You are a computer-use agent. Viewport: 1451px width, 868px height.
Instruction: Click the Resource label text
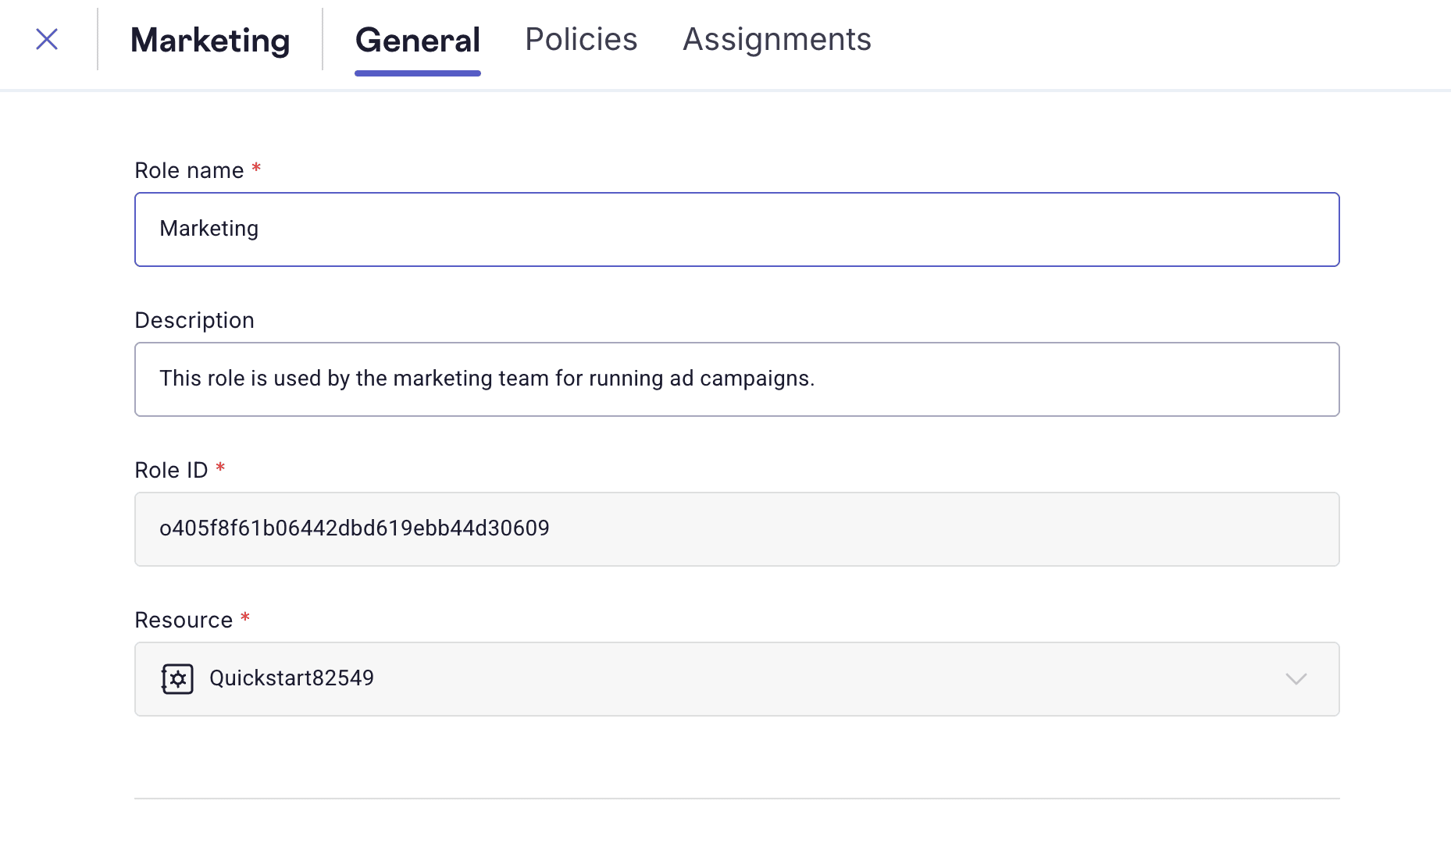click(x=184, y=620)
